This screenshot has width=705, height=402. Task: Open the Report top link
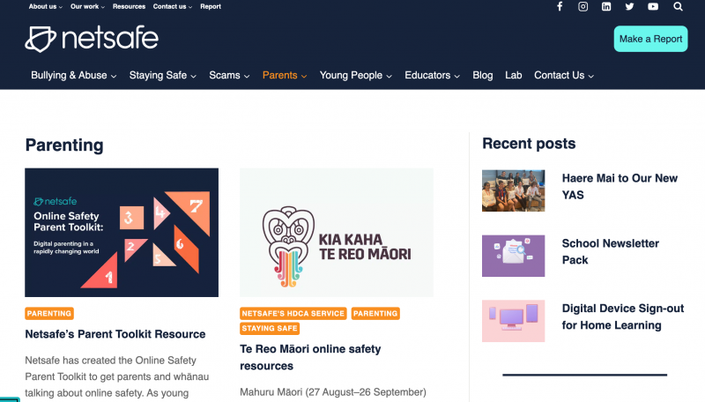point(211,7)
